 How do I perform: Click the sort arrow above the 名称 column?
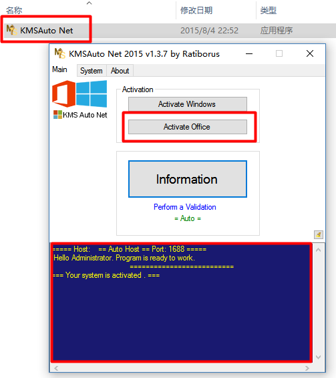[90, 3]
